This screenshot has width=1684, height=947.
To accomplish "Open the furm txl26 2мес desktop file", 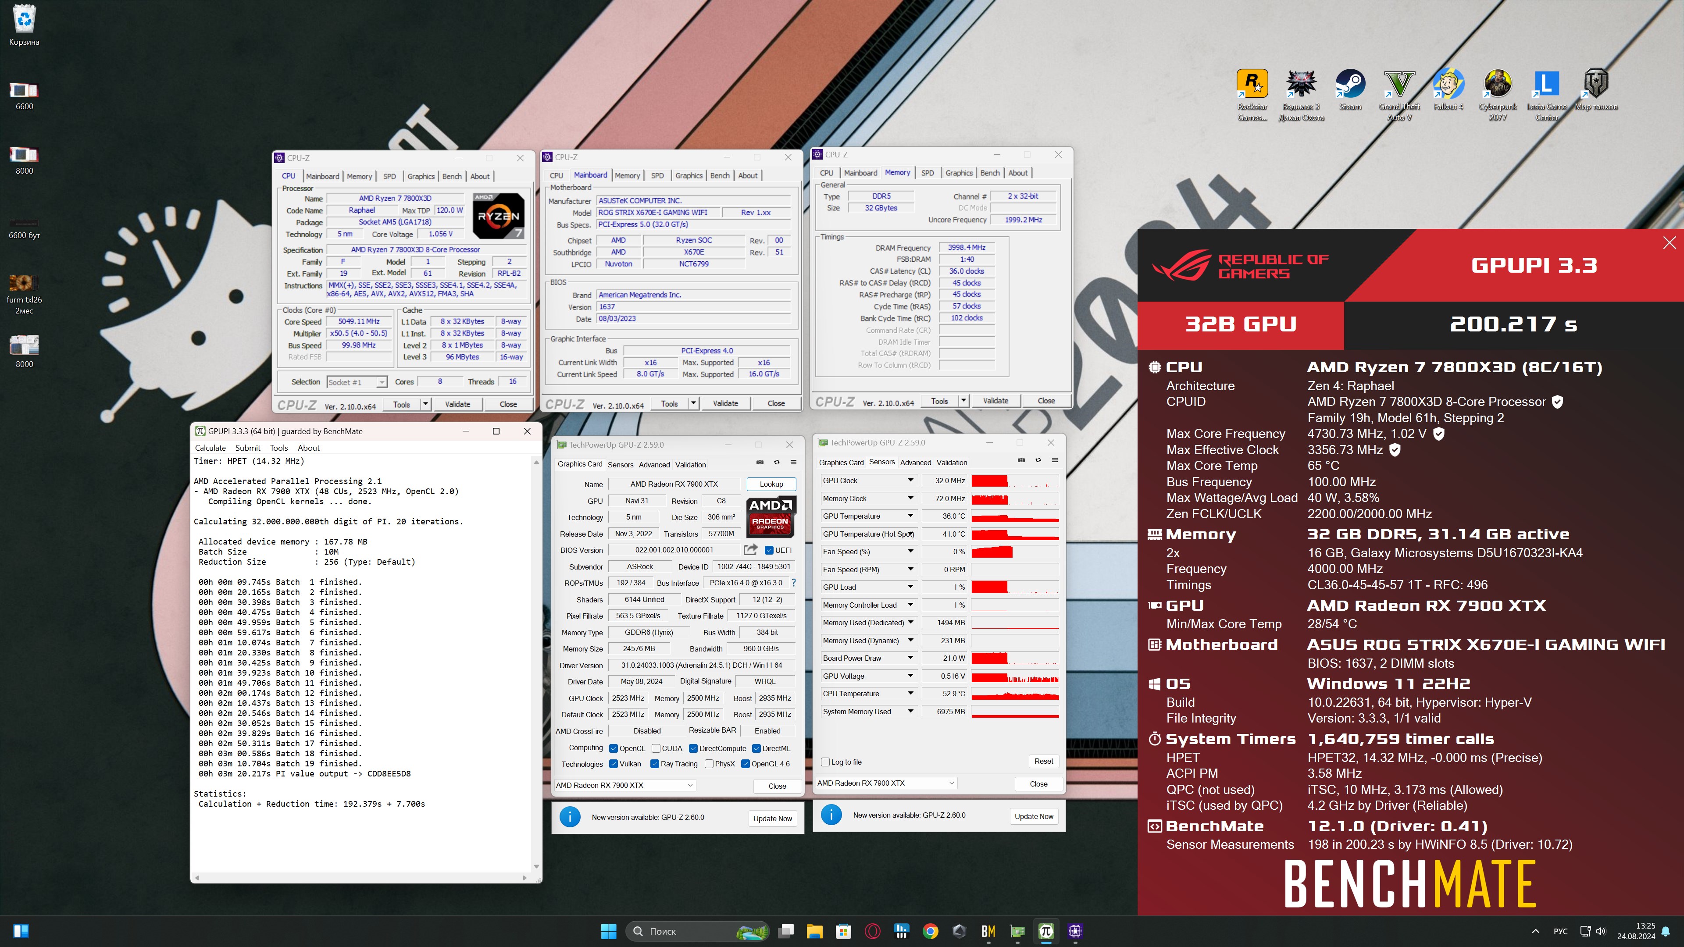I will 24,294.
